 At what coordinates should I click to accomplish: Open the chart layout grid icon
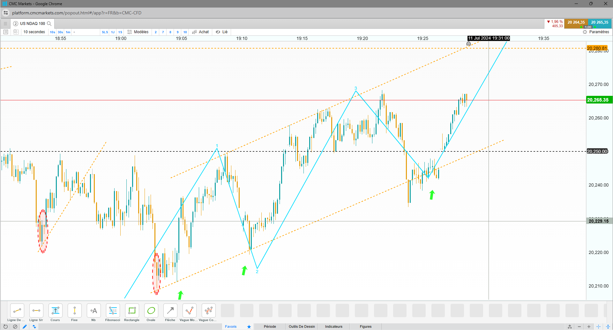(x=16, y=32)
